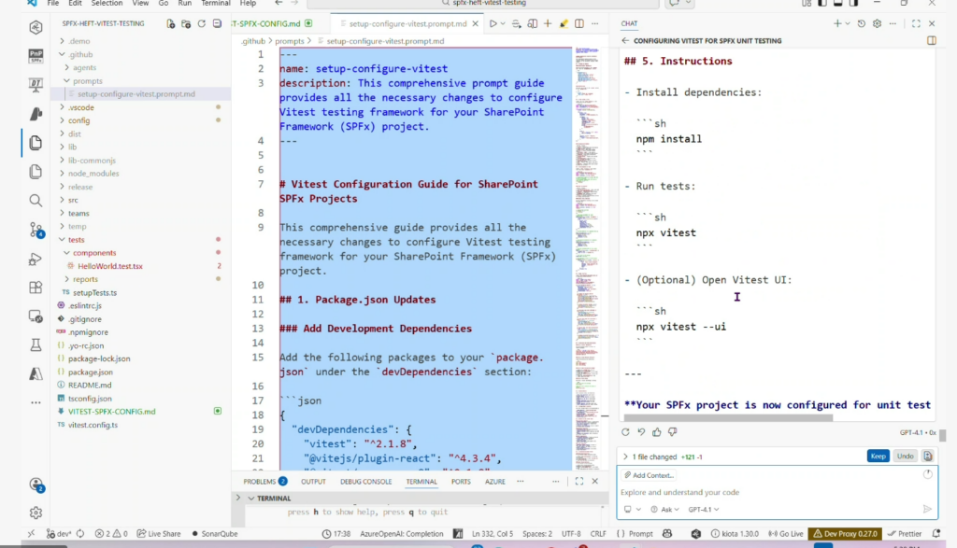Open the GPT-4.1 model picker dropdown
Viewport: 957px width, 548px height.
pyautogui.click(x=704, y=510)
